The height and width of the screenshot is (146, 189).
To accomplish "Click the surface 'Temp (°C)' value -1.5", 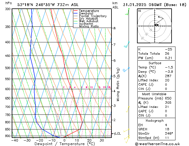I will pyautogui.click(x=169, y=67).
